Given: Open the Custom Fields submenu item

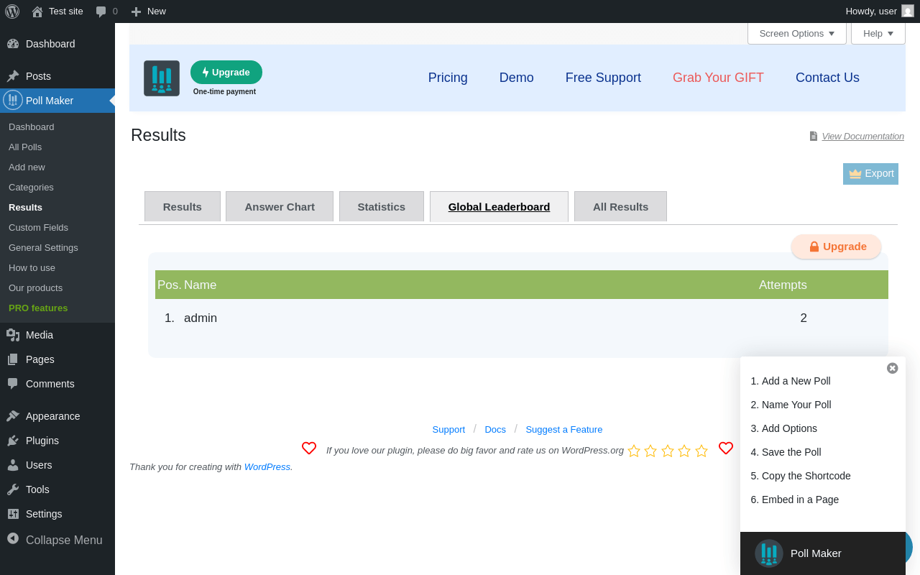Looking at the screenshot, I should 38,228.
